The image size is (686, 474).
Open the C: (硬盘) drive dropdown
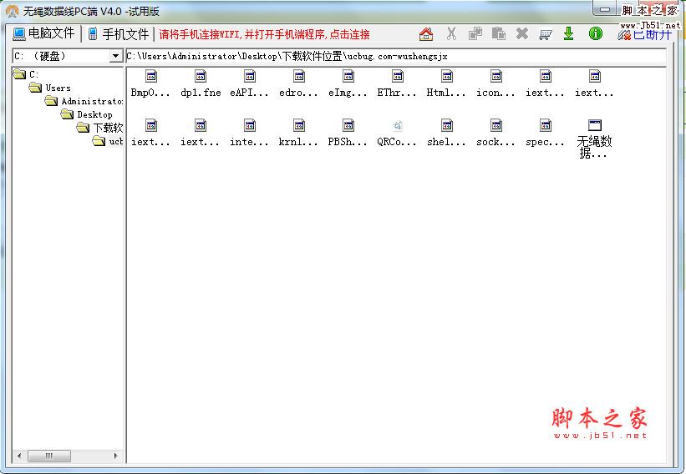[x=115, y=56]
